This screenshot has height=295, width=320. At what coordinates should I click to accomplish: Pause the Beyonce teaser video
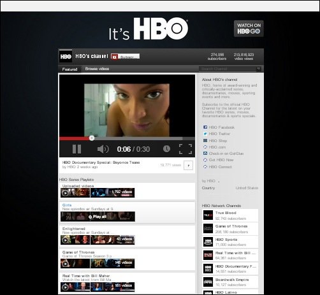(x=76, y=149)
